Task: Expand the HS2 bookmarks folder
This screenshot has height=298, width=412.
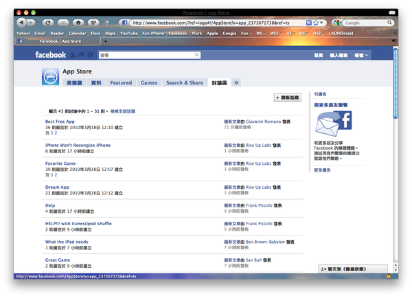Action: click(319, 34)
